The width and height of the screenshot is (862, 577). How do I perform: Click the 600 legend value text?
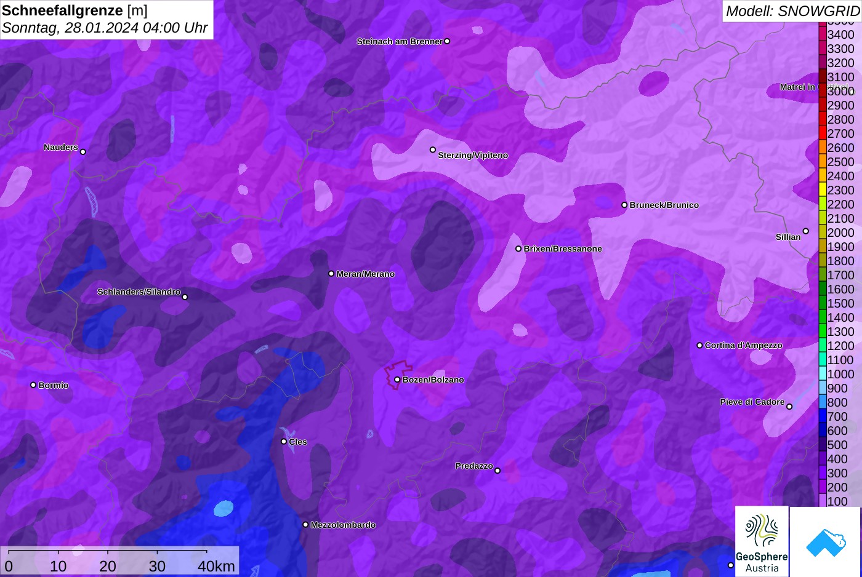[837, 431]
